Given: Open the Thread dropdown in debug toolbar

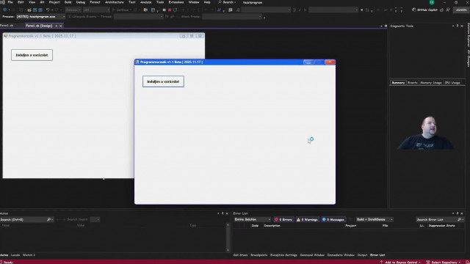Looking at the screenshot, I should (x=139, y=17).
